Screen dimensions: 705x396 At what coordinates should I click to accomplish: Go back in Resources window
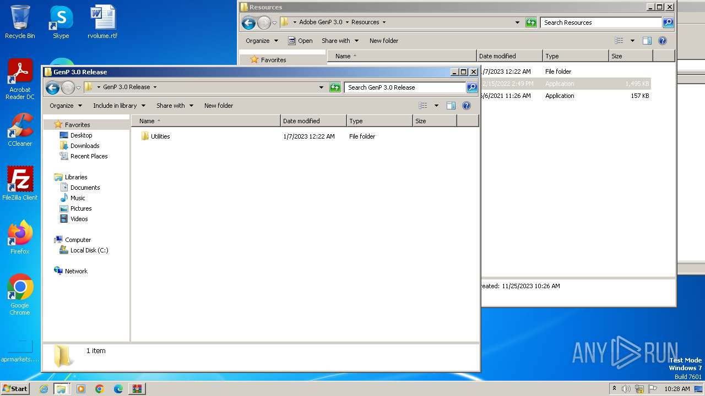[248, 23]
